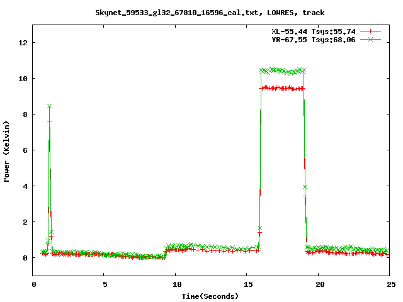Click the Time(Seconds) axis label
The height and width of the screenshot is (302, 403).
[x=210, y=296]
